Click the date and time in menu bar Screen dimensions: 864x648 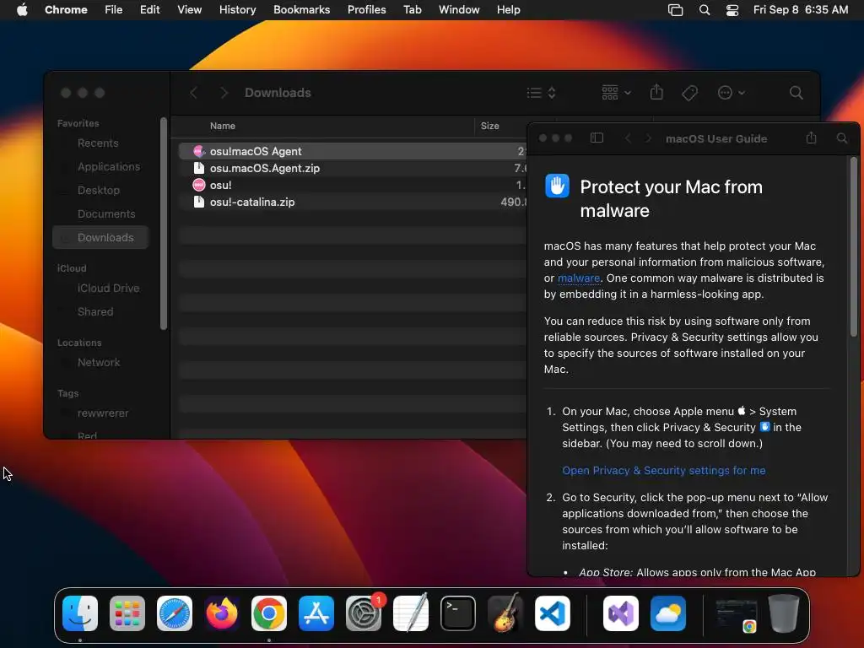(x=801, y=9)
